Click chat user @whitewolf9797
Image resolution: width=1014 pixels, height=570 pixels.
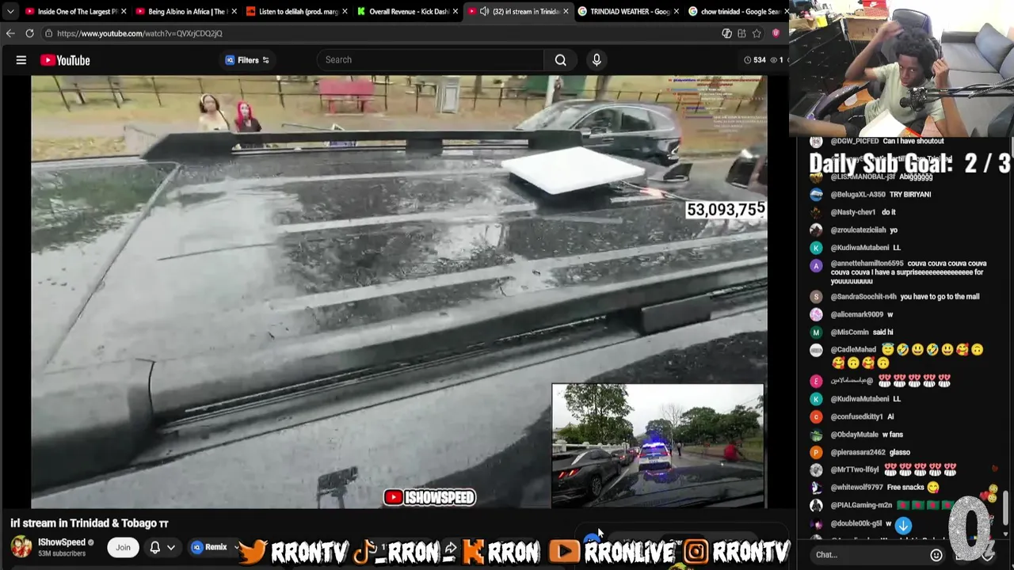[856, 488]
